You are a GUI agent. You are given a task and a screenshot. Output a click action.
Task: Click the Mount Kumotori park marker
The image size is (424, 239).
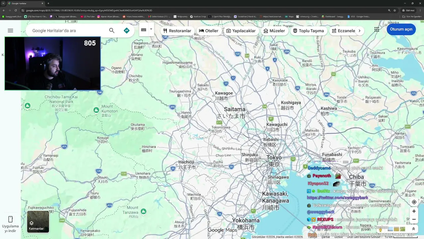pos(96,110)
